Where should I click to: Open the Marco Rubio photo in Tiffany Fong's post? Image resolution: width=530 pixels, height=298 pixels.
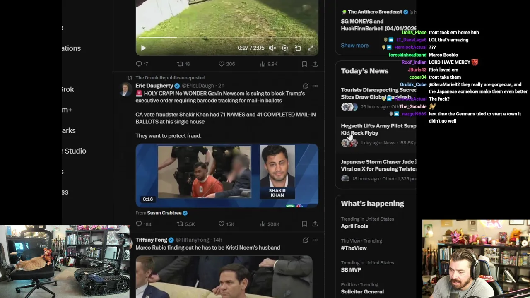[224, 276]
